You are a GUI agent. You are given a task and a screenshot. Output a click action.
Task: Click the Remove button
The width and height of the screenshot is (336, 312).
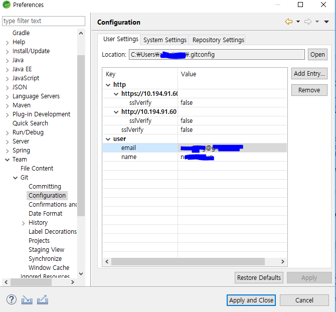coord(309,90)
